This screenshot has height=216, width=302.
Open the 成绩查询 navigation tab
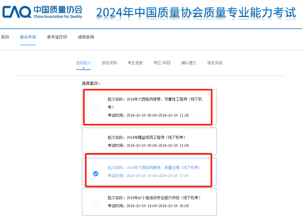coord(86,37)
